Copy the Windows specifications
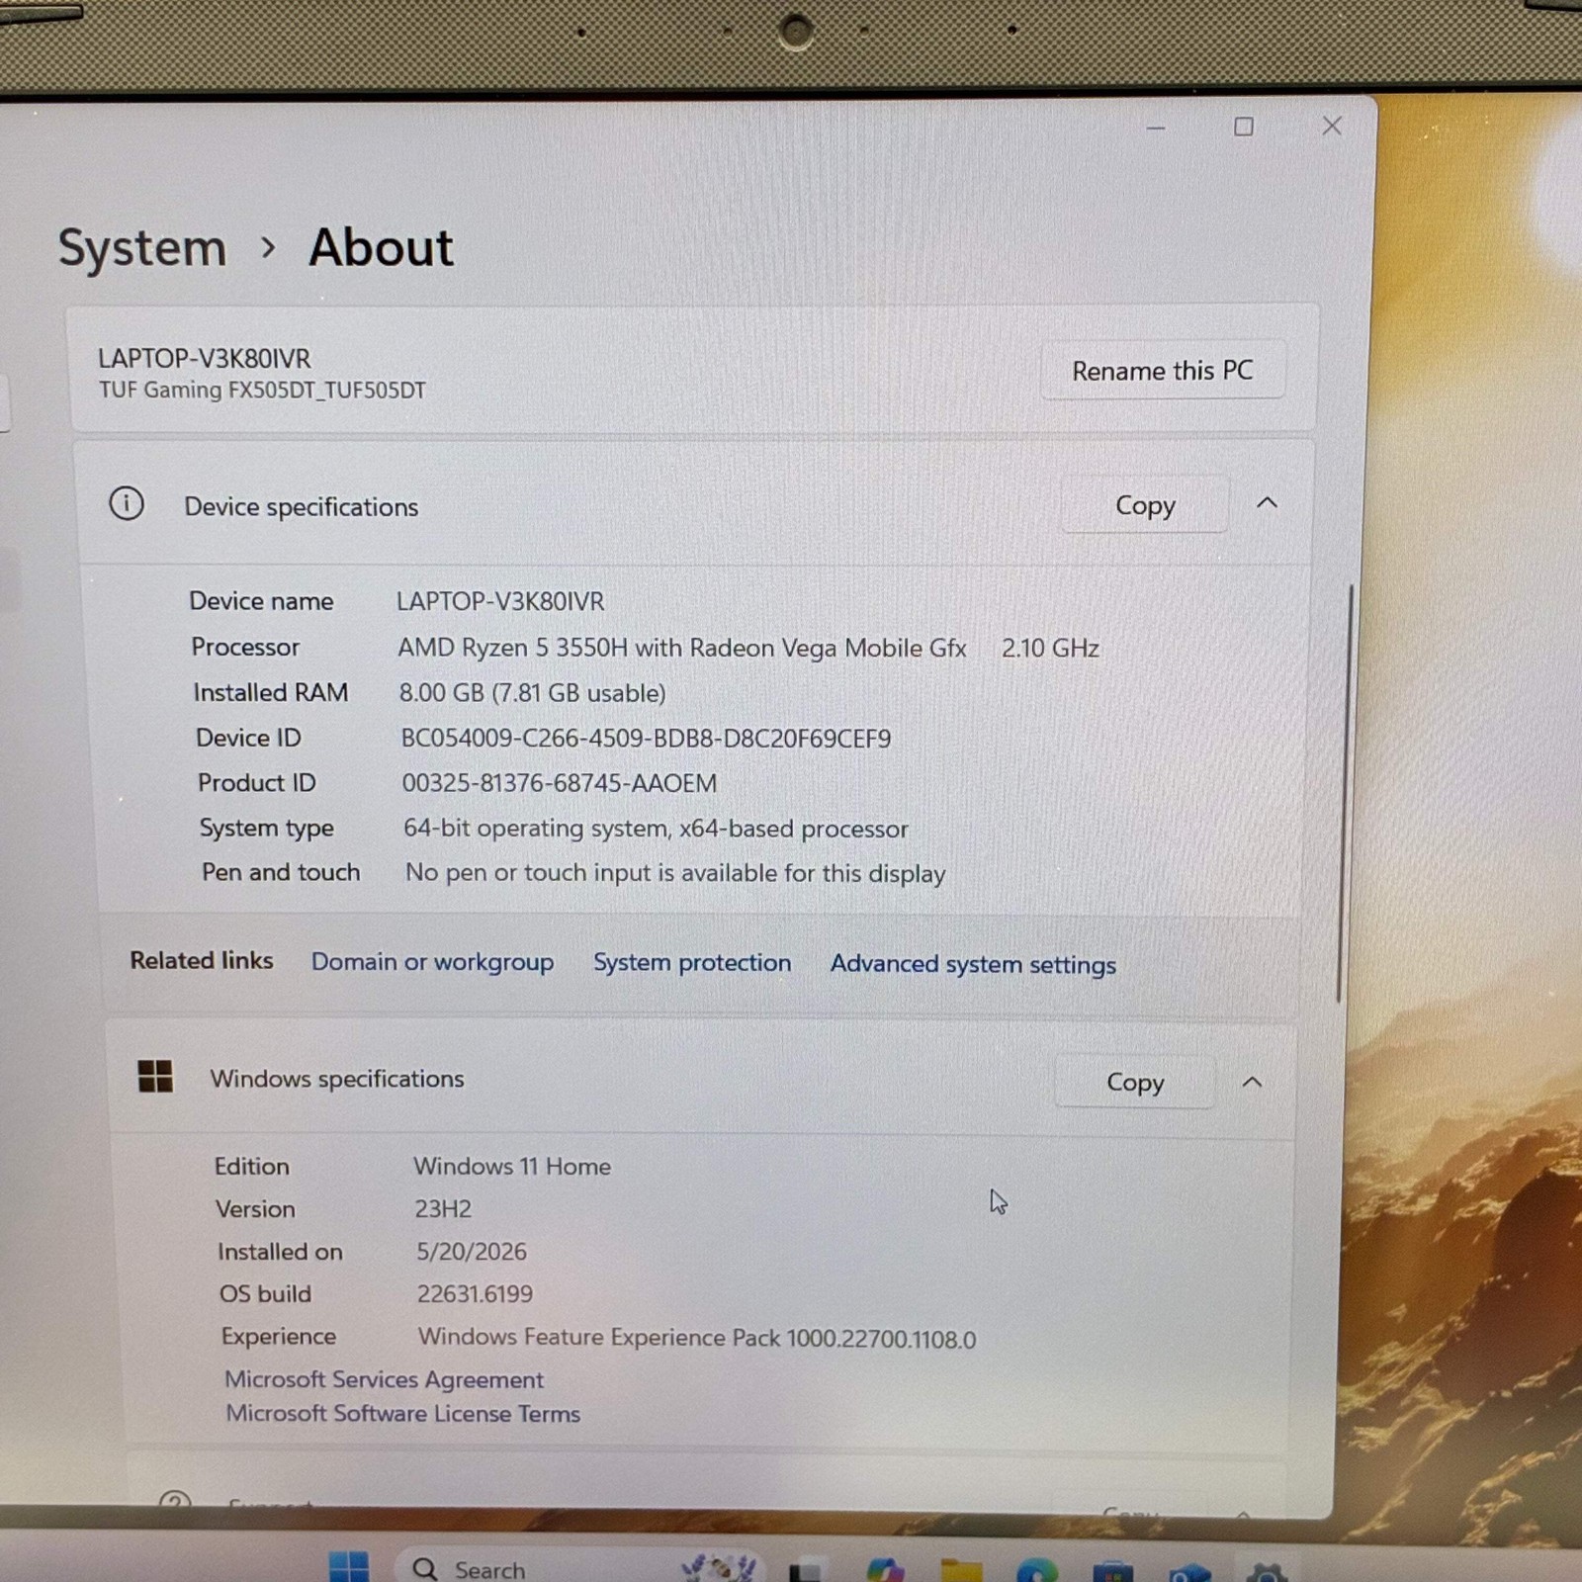Screen dimensions: 1582x1582 (x=1134, y=1082)
